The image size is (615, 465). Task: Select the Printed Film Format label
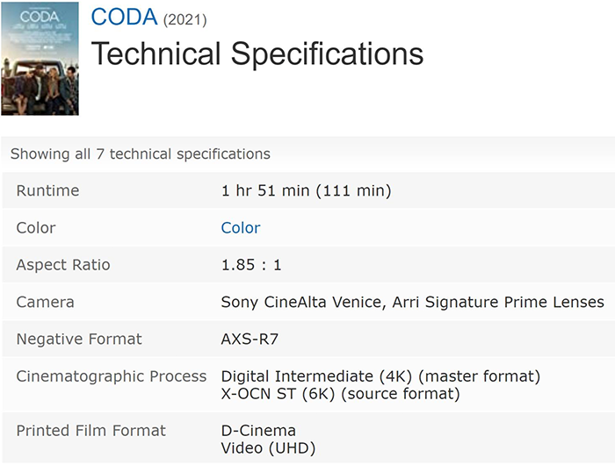pos(91,431)
